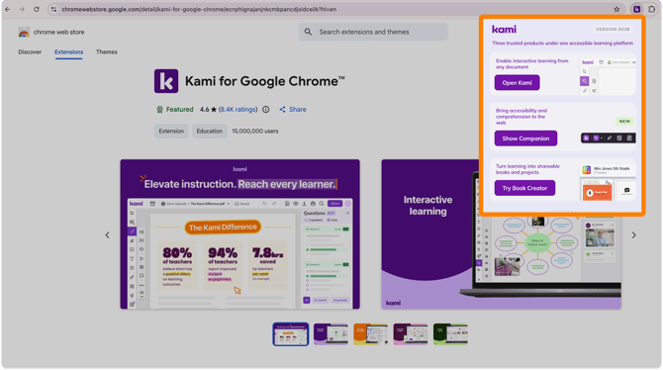
Task: Select the fourth screenshot thumbnail
Action: 411,334
